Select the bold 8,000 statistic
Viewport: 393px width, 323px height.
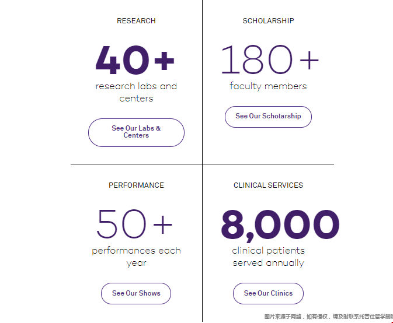(280, 226)
